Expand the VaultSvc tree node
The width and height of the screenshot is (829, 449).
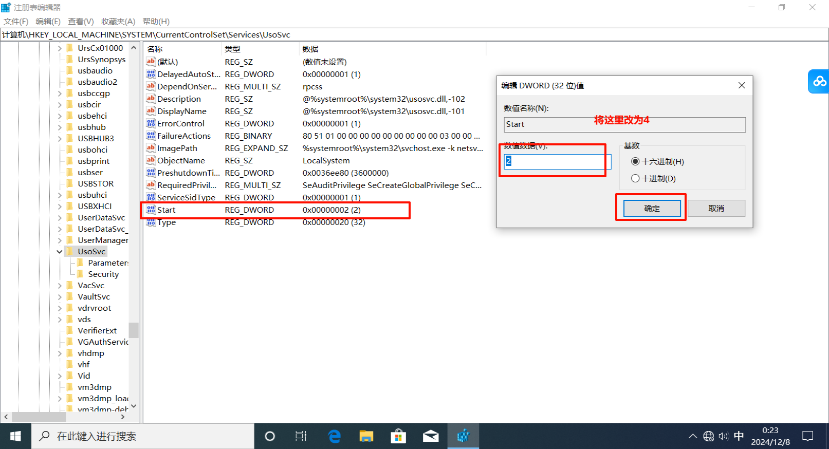[60, 297]
